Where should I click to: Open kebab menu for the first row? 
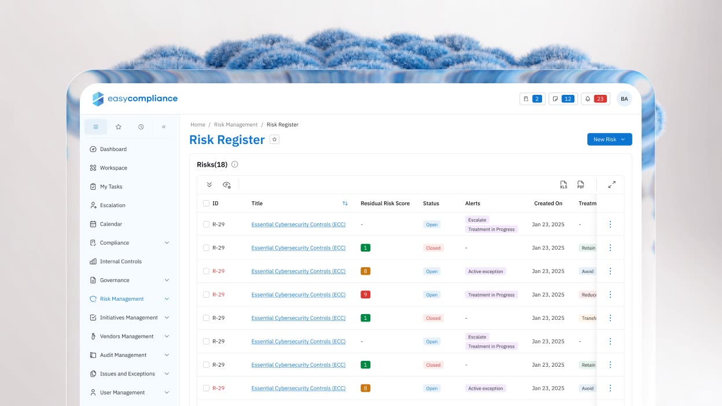click(x=610, y=224)
